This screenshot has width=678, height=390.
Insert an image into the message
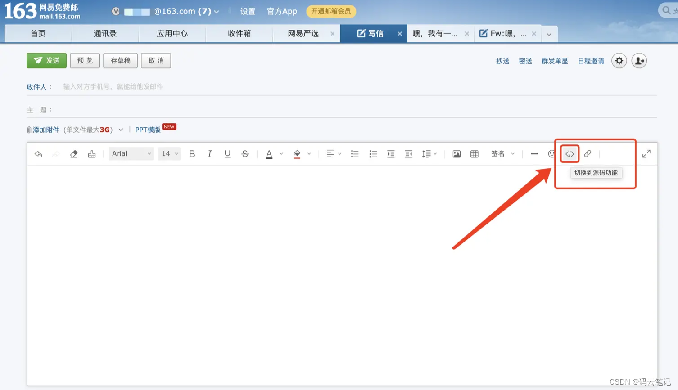(x=456, y=153)
